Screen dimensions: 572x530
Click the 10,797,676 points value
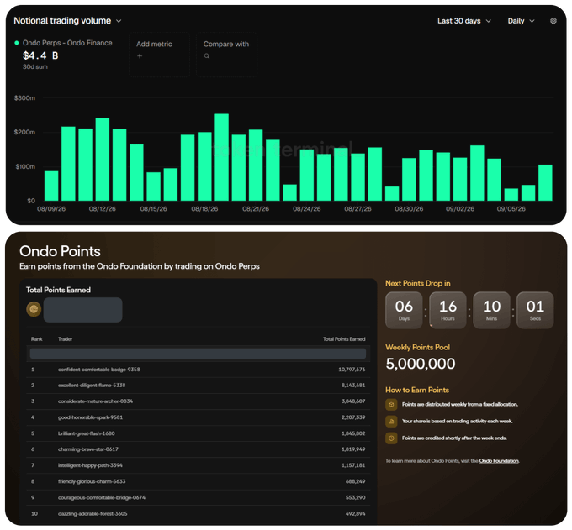pos(352,370)
